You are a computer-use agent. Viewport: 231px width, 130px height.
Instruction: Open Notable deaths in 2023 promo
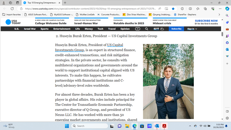tap(129, 22)
